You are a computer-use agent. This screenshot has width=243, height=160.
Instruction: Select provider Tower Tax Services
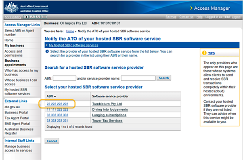107,120
